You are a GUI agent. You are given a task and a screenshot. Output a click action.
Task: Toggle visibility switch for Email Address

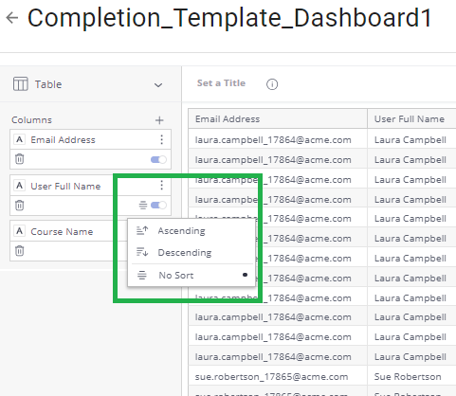(x=158, y=159)
